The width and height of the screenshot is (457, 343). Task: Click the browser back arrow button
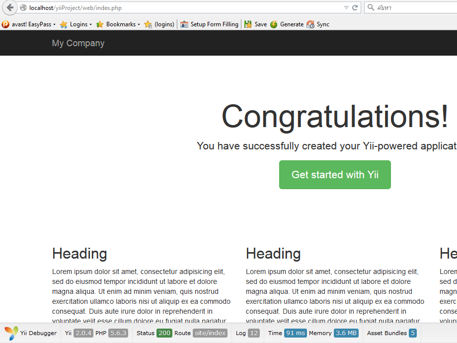click(x=9, y=7)
